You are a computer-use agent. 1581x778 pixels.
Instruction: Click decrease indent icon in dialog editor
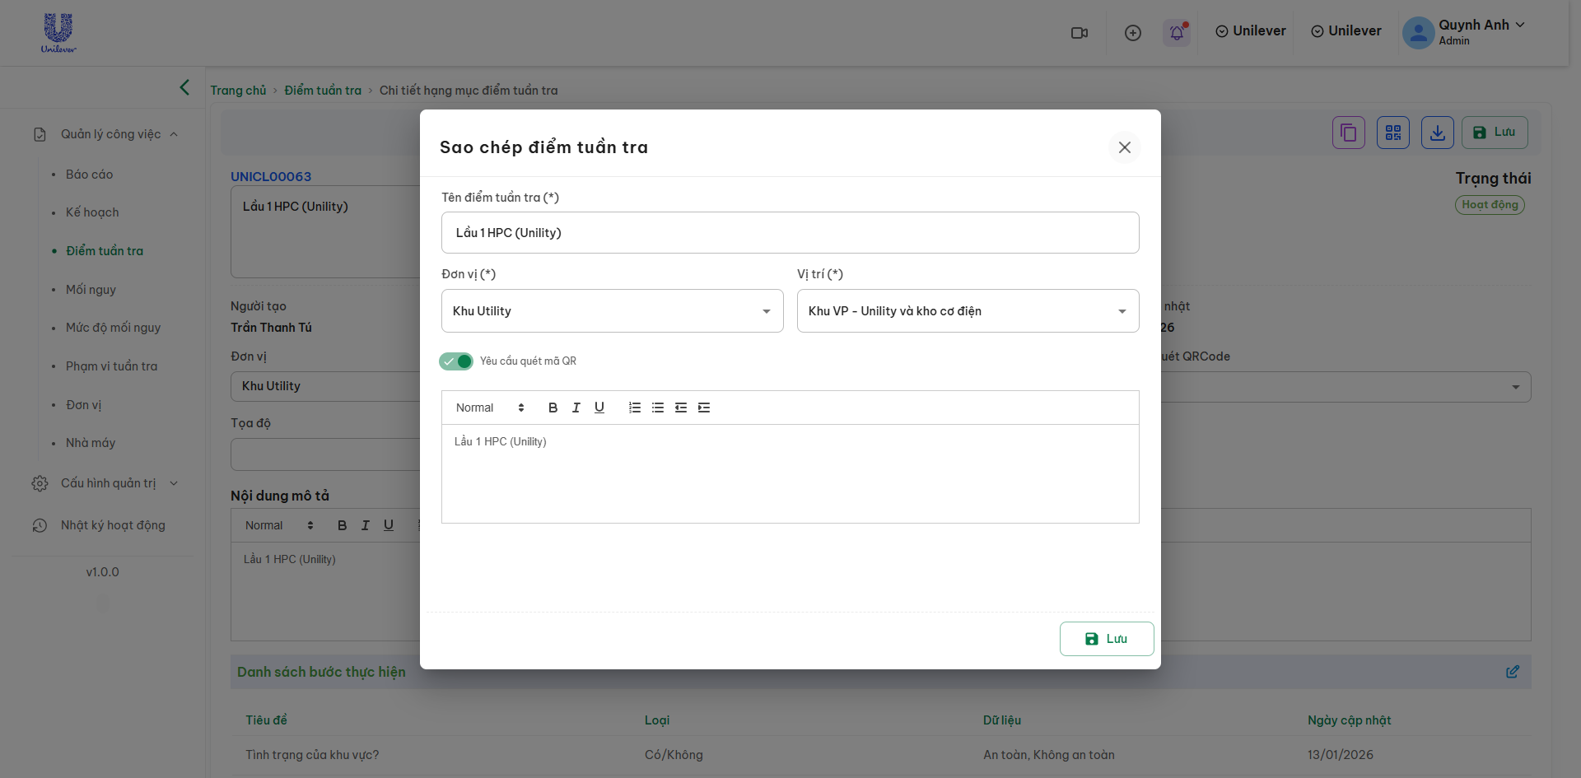point(680,408)
